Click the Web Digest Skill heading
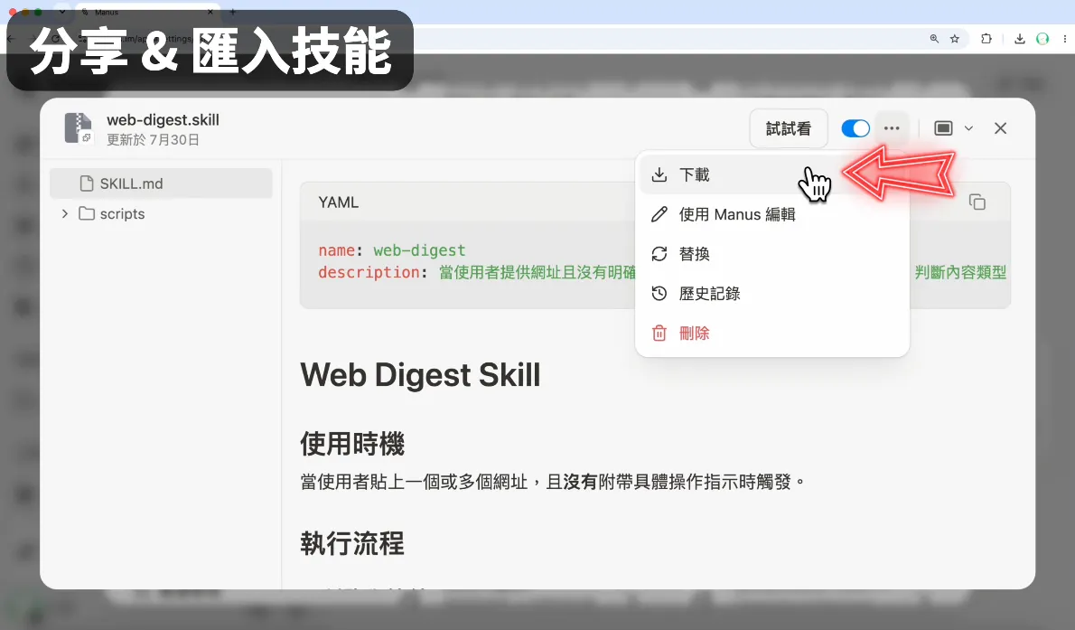This screenshot has height=630, width=1075. point(420,375)
